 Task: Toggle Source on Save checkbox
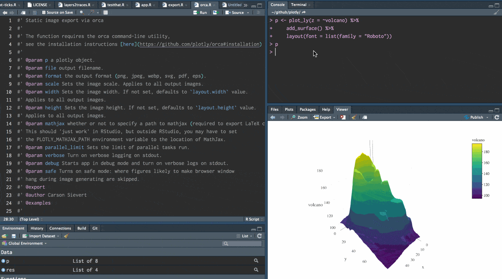tap(44, 13)
